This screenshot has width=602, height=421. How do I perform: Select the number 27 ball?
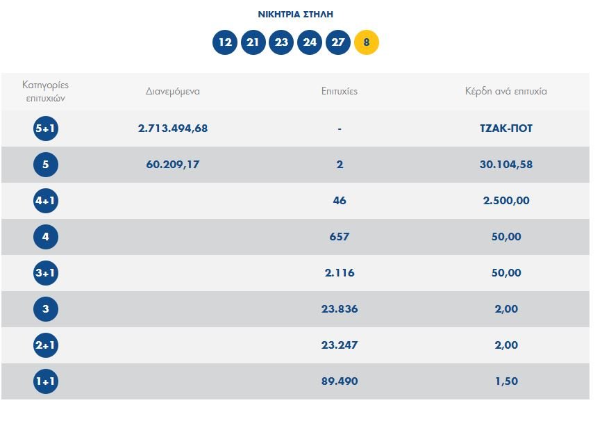(338, 43)
